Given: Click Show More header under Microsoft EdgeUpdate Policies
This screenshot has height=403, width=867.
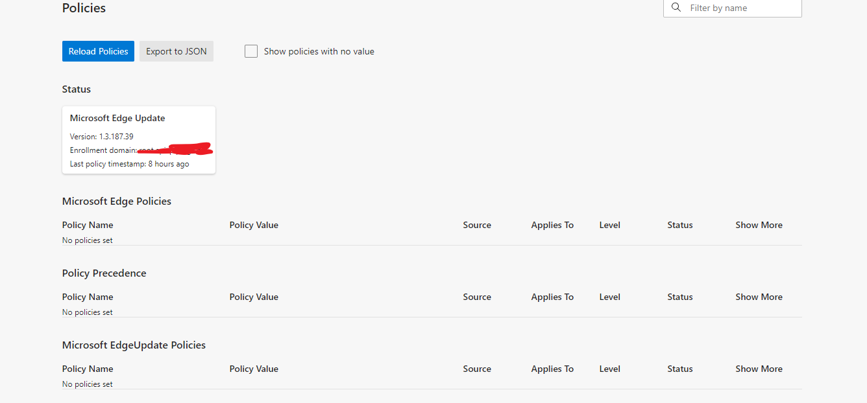Looking at the screenshot, I should click(x=759, y=369).
